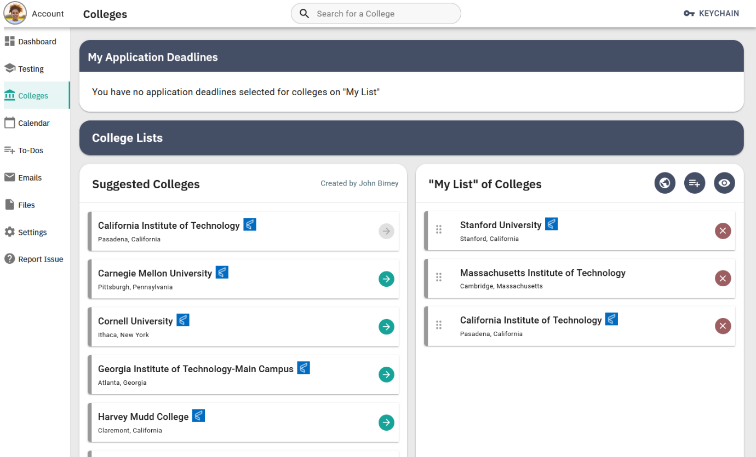Viewport: 756px width, 457px height.
Task: Open Stanford University name in My List
Action: coord(501,225)
